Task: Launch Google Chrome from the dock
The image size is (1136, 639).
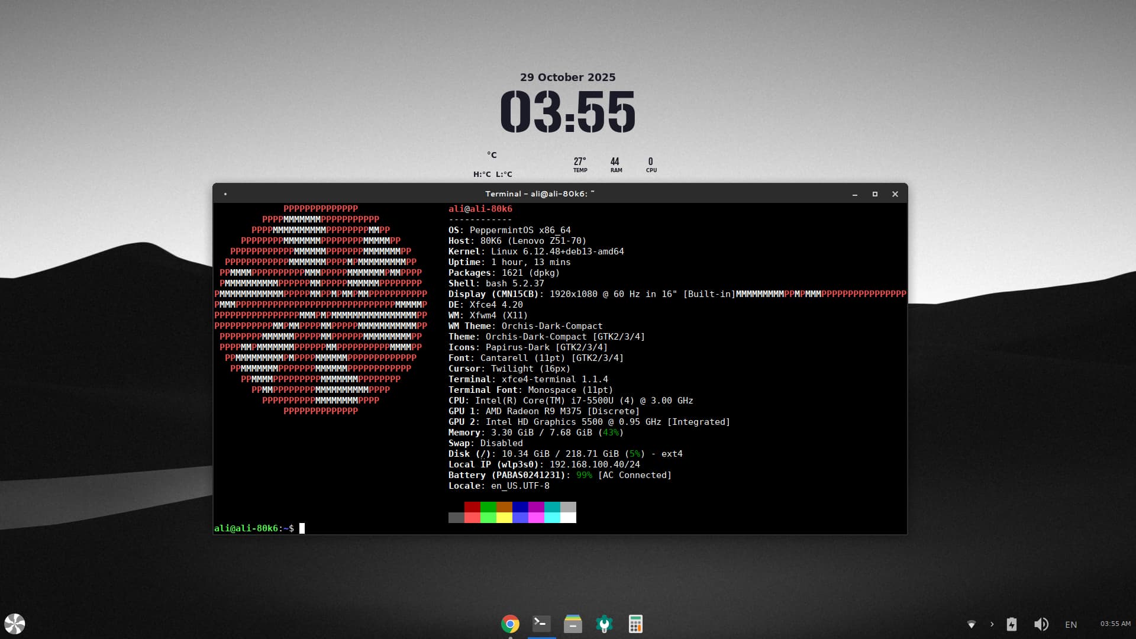Action: click(x=510, y=624)
